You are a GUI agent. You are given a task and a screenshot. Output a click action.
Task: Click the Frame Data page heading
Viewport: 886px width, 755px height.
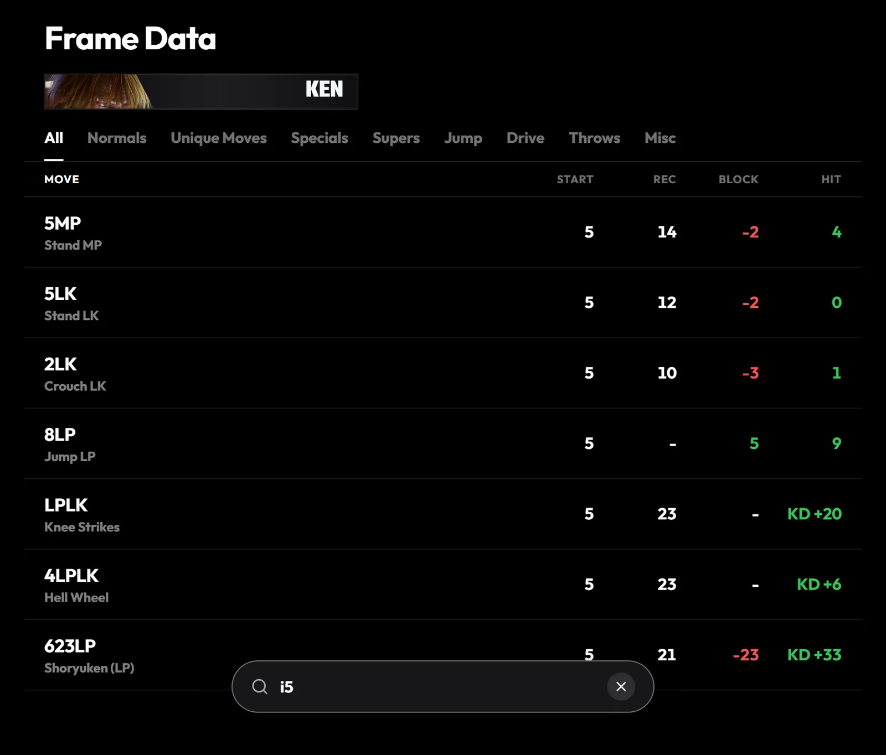(131, 39)
